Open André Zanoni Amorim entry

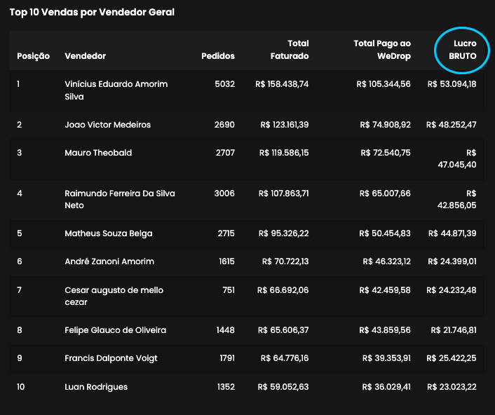[109, 261]
